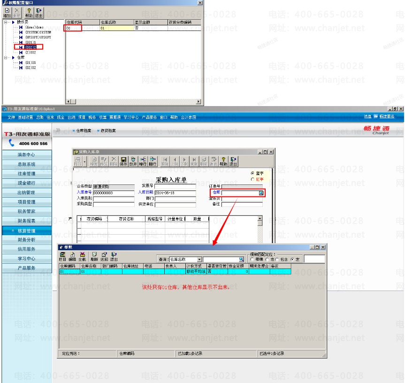The width and height of the screenshot is (405, 383).
Task: Open the 仓库名称 query dropdown
Action: (199, 259)
